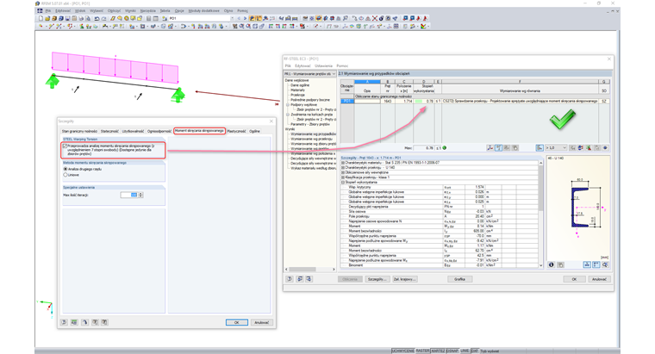Image resolution: width=655 pixels, height=354 pixels.
Task: Open Ustawienia menu in RF-STEEL EC3
Action: (324, 66)
